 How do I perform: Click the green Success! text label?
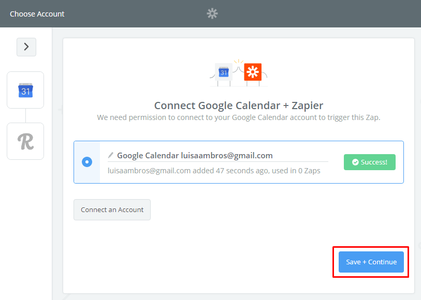point(374,162)
